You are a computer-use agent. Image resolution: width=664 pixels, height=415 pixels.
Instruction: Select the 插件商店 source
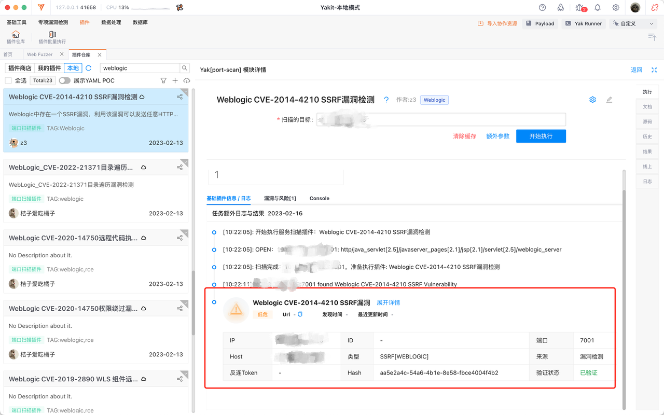click(20, 68)
